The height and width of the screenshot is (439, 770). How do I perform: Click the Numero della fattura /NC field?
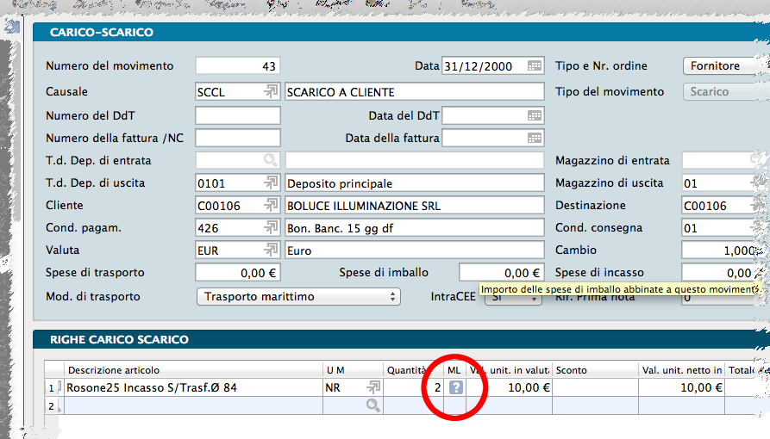tap(238, 138)
